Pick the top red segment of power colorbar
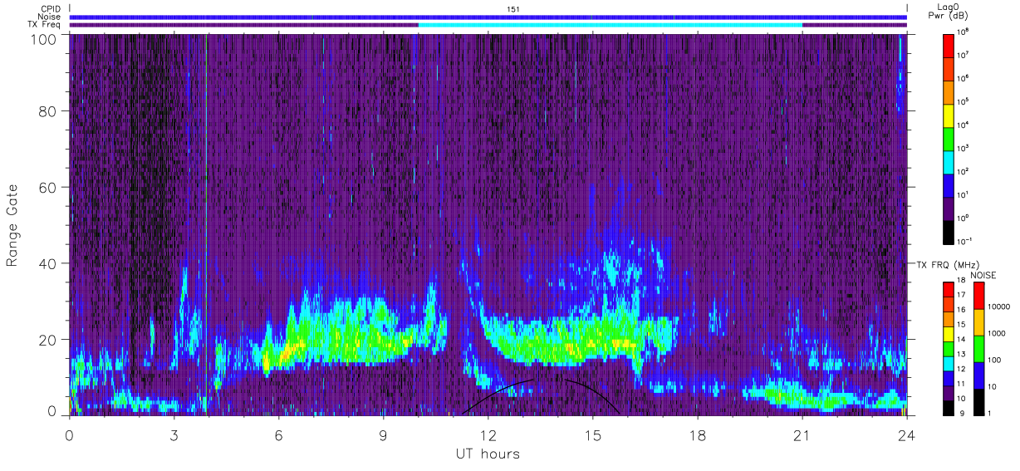 point(949,45)
